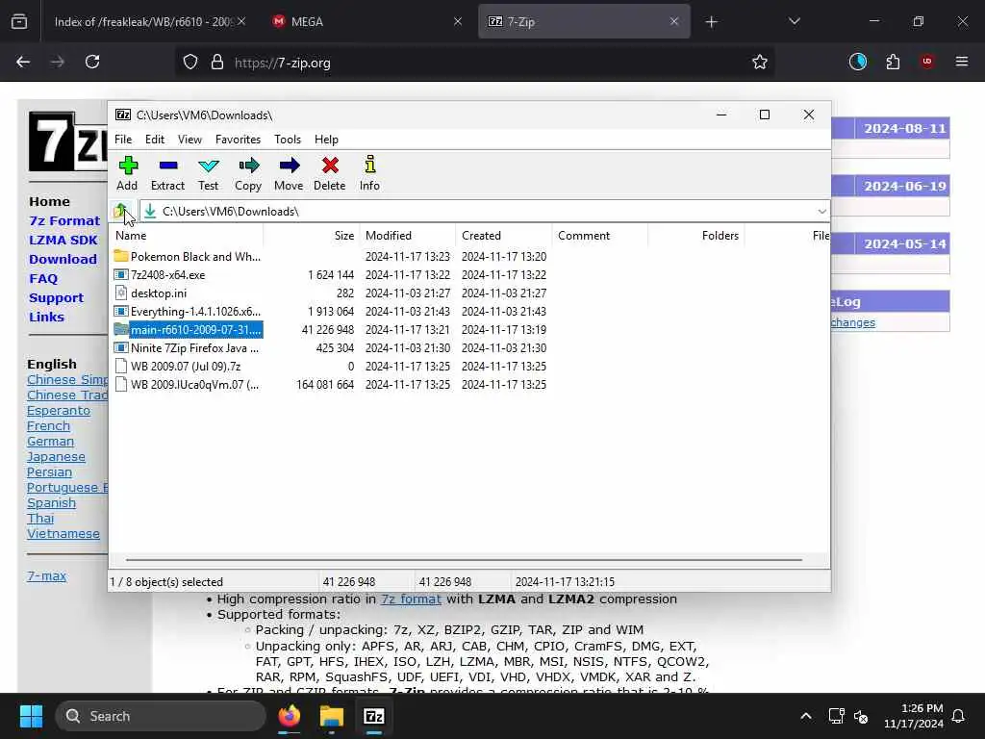Click the Pokemon Black and Wh... folder icon
Screen dimensions: 985x739
[121, 256]
